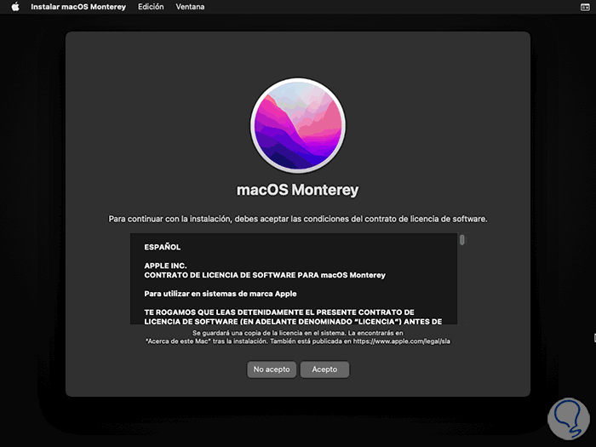Click the 'TE ROGAMOS QUE LEAS DETENIDAMENTE' paragraph

tap(293, 317)
